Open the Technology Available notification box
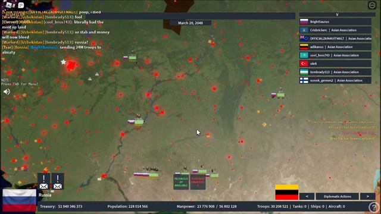This screenshot has height=214, width=381. tap(181, 182)
